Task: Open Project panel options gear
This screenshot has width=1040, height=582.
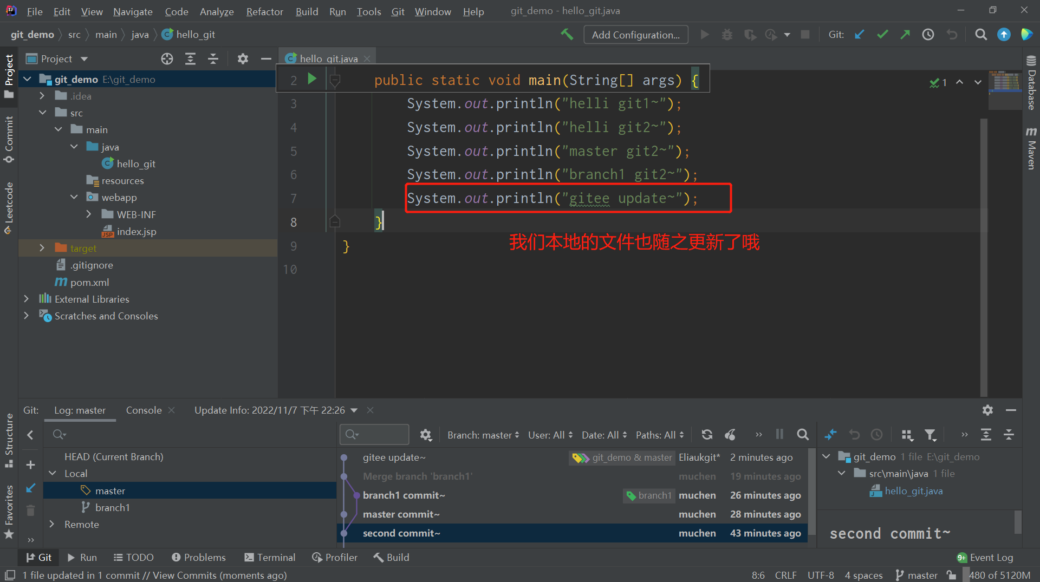Action: (243, 58)
